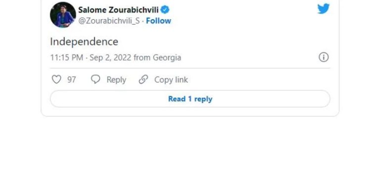Open Salome Zourabichvili's profile picture

63,15
